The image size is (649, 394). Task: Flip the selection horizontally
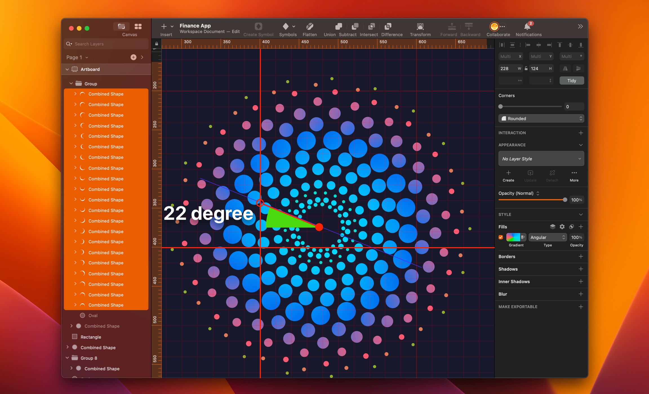click(565, 68)
